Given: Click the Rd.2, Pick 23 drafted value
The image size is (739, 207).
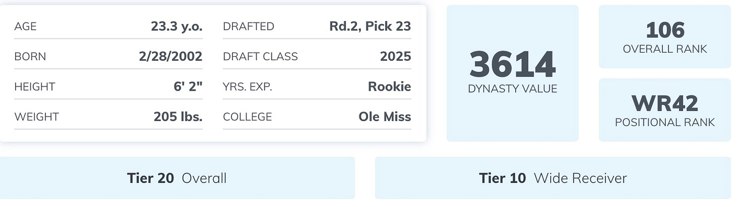Looking at the screenshot, I should coord(370,26).
